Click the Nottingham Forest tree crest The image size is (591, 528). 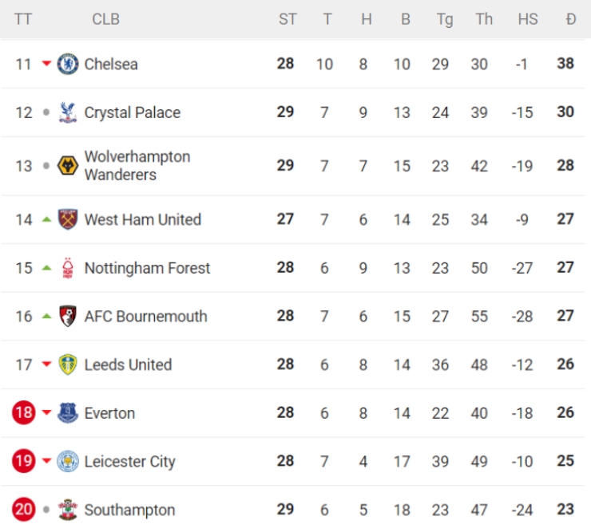coord(68,268)
